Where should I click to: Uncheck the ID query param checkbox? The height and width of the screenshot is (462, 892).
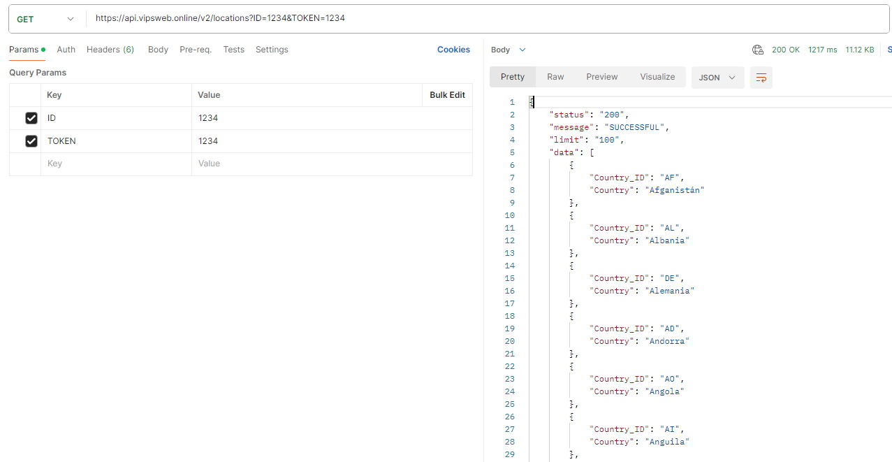(x=31, y=118)
